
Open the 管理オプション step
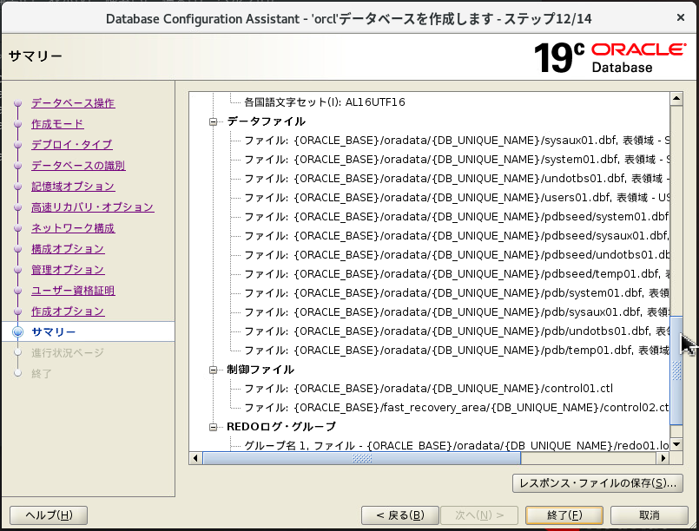coord(68,270)
